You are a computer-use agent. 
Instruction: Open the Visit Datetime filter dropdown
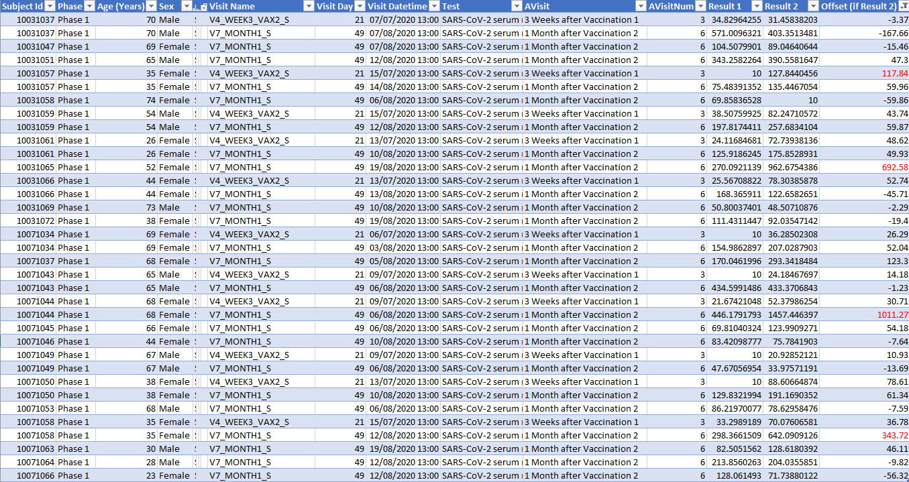coord(434,6)
